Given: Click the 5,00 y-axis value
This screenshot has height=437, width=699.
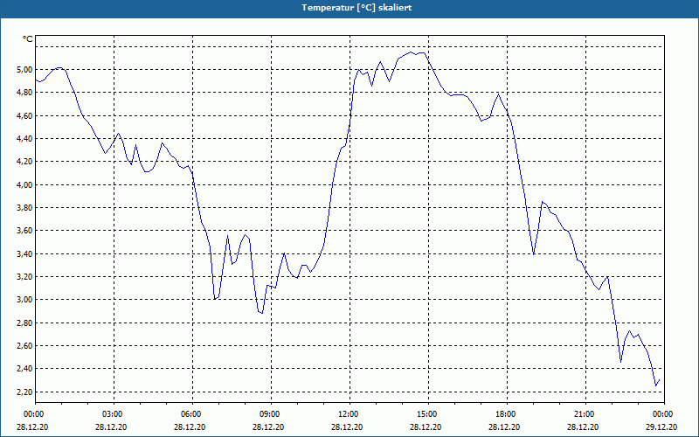Looking at the screenshot, I should [x=24, y=70].
